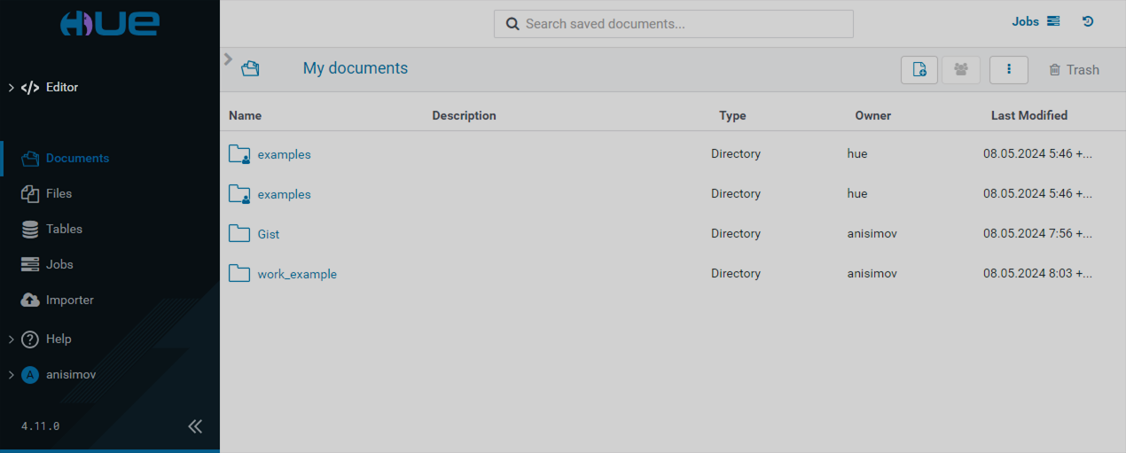Click the Editor label in sidebar
The image size is (1126, 453).
click(62, 87)
